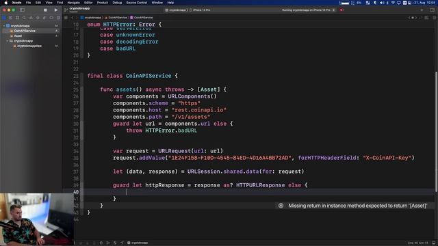Open the related items grid menu
Screen dimensions: 438x246
(x=66, y=18)
